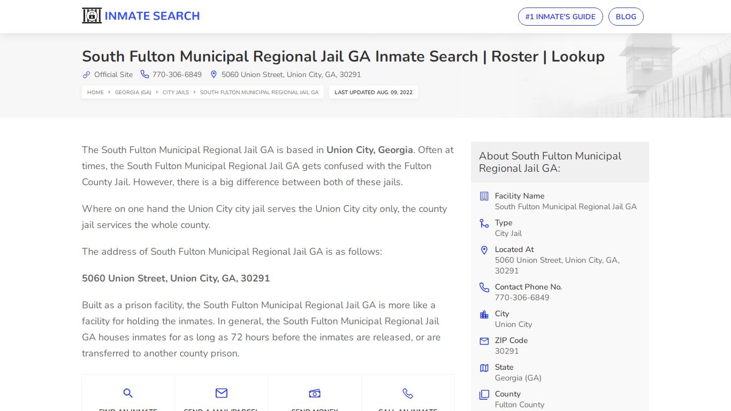Screen dimensions: 731x411
Task: Click the bold address line in article
Action: pyautogui.click(x=176, y=278)
